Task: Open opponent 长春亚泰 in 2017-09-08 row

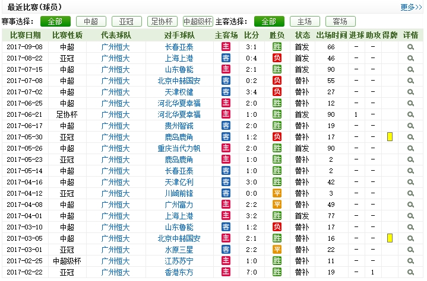Action: pos(179,47)
